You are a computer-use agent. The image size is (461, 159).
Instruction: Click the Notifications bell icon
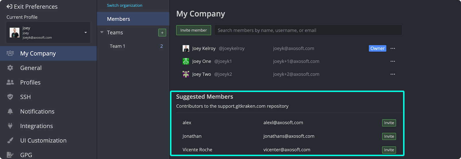pos(10,112)
